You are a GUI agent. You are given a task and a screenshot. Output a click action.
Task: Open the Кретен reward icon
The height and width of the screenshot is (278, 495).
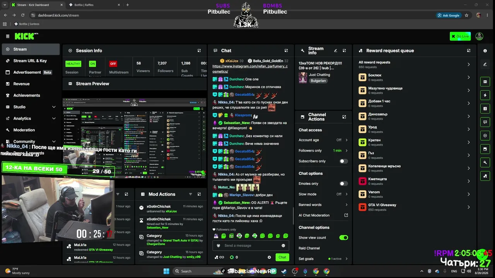click(x=362, y=142)
